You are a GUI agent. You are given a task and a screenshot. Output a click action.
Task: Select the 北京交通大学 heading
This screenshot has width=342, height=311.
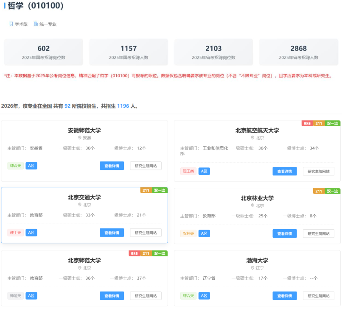click(84, 197)
